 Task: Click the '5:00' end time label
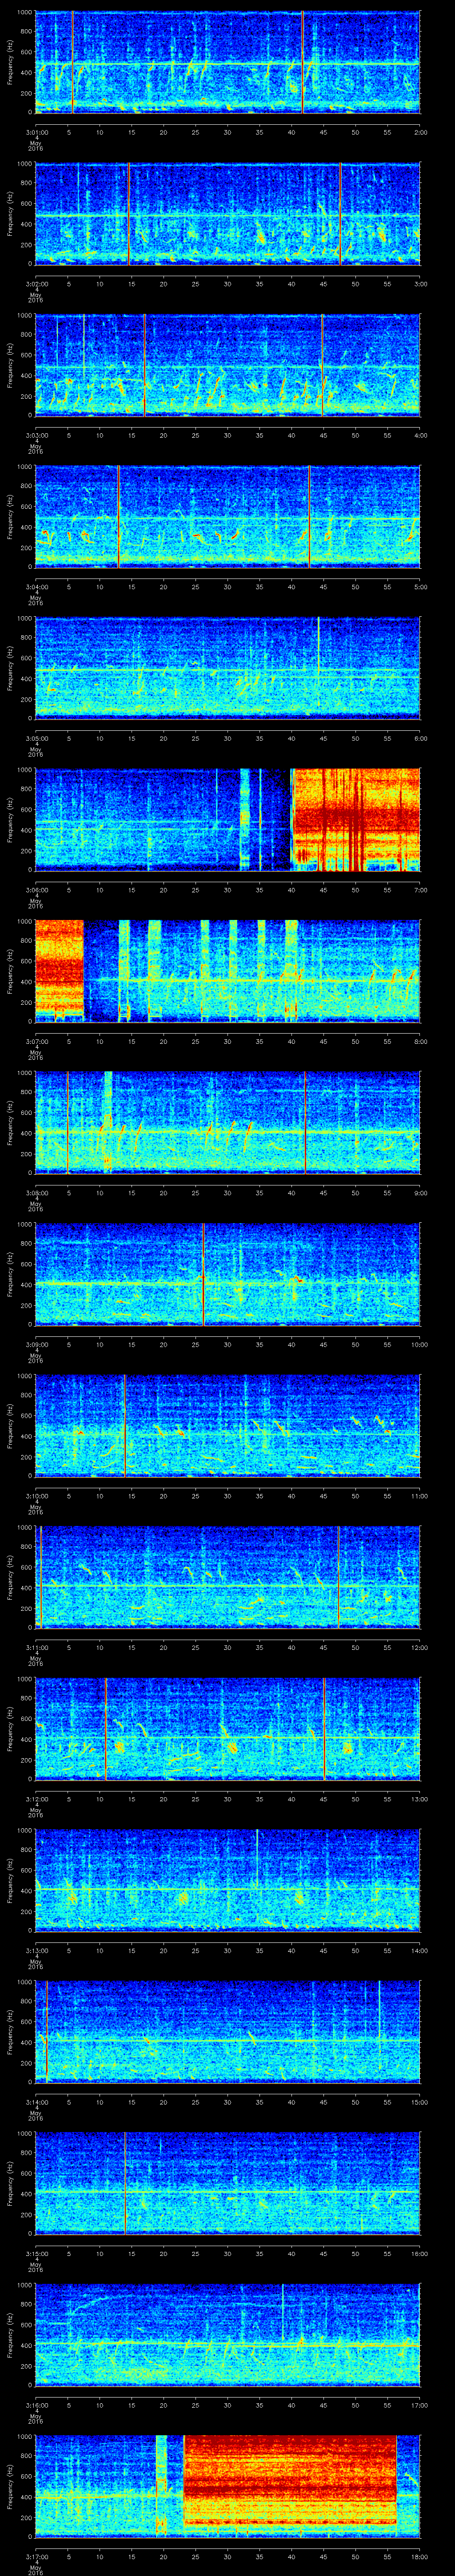[420, 587]
